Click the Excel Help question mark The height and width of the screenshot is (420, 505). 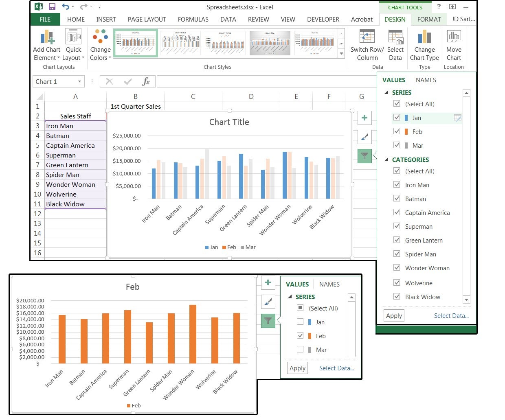(439, 7)
